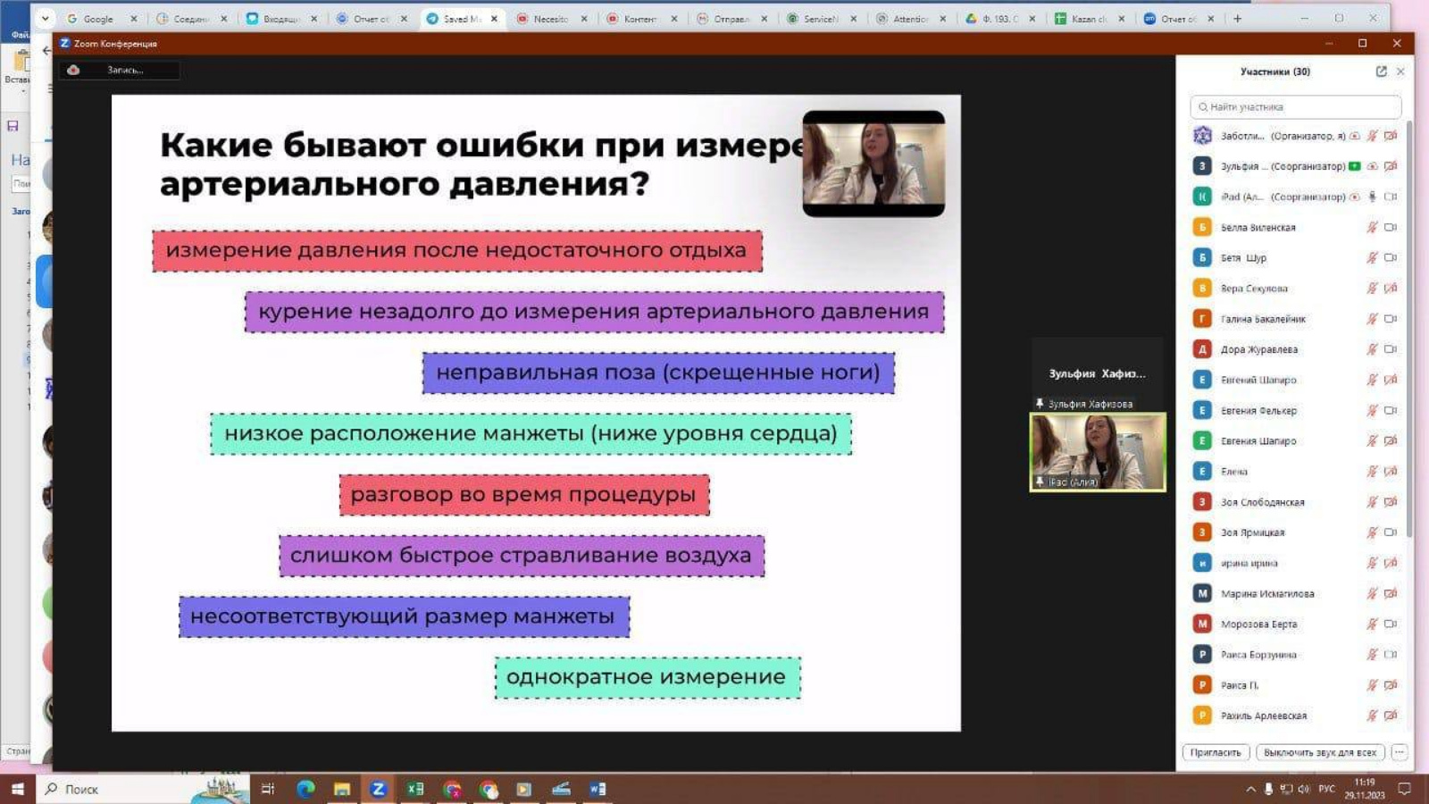Screen dimensions: 1429x804
Task: Open Excel from the Windows taskbar
Action: (x=415, y=789)
